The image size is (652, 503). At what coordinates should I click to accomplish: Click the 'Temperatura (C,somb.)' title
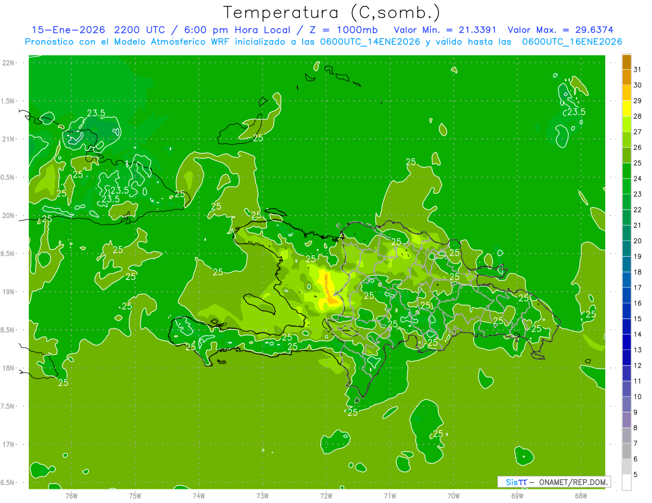tap(332, 12)
